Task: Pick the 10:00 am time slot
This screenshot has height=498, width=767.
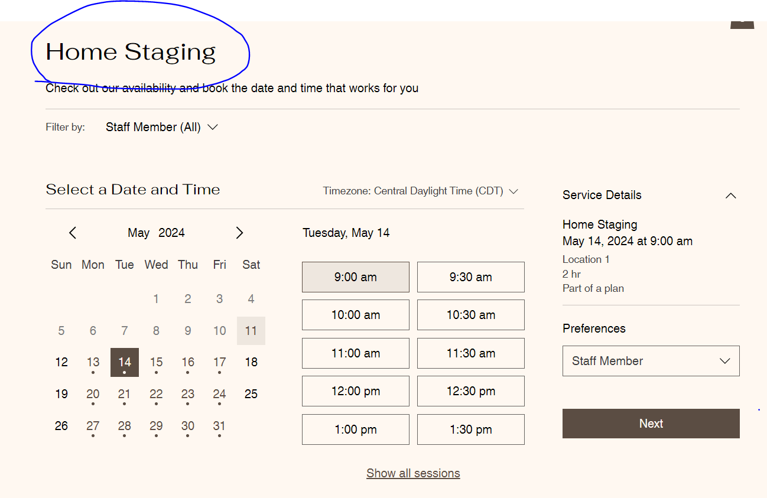Action: [355, 315]
